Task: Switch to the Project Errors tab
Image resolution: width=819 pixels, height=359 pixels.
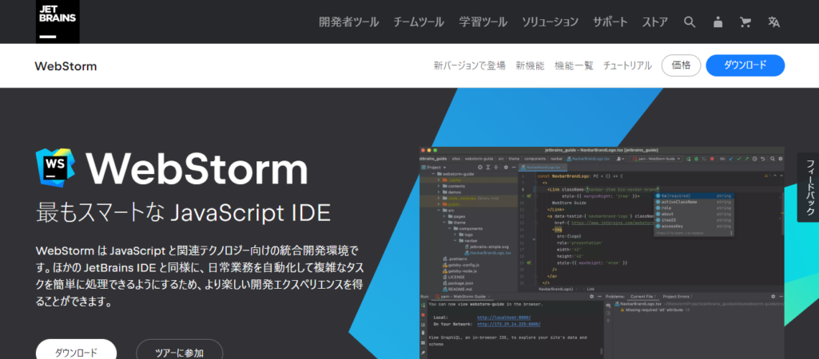Action: coord(678,297)
